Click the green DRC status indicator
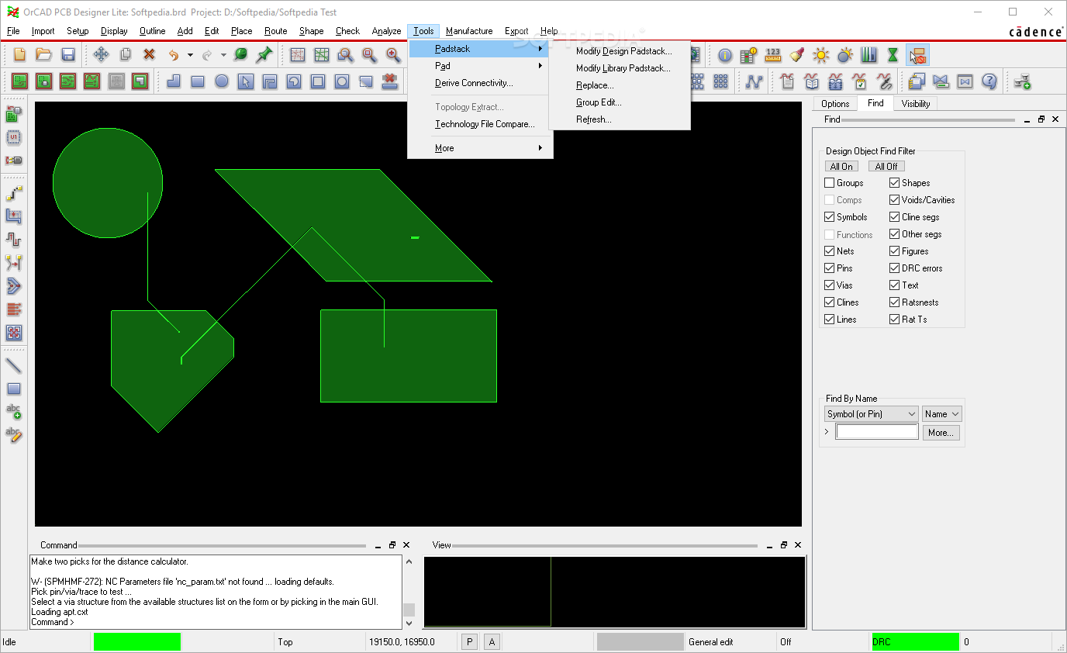 coord(916,642)
